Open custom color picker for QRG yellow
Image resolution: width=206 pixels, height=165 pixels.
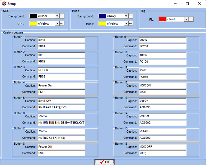click(x=62, y=23)
